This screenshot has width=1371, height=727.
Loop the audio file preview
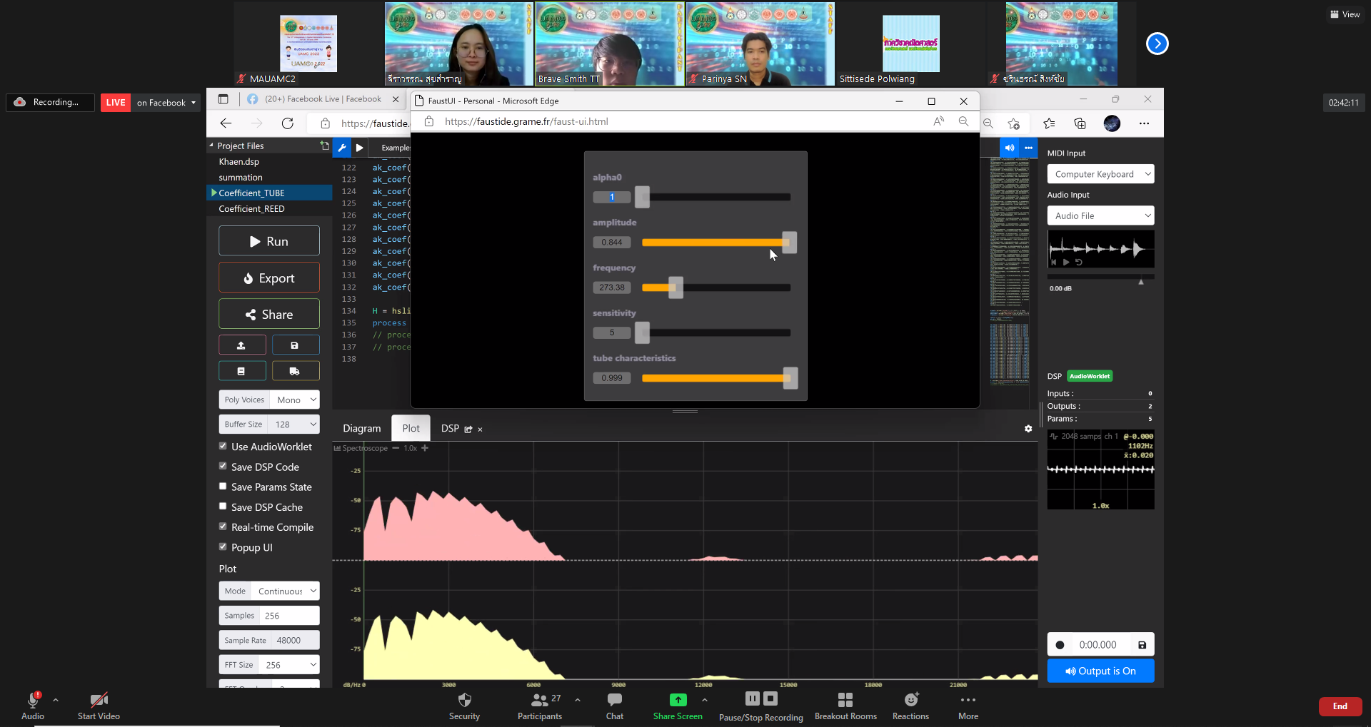1079,262
